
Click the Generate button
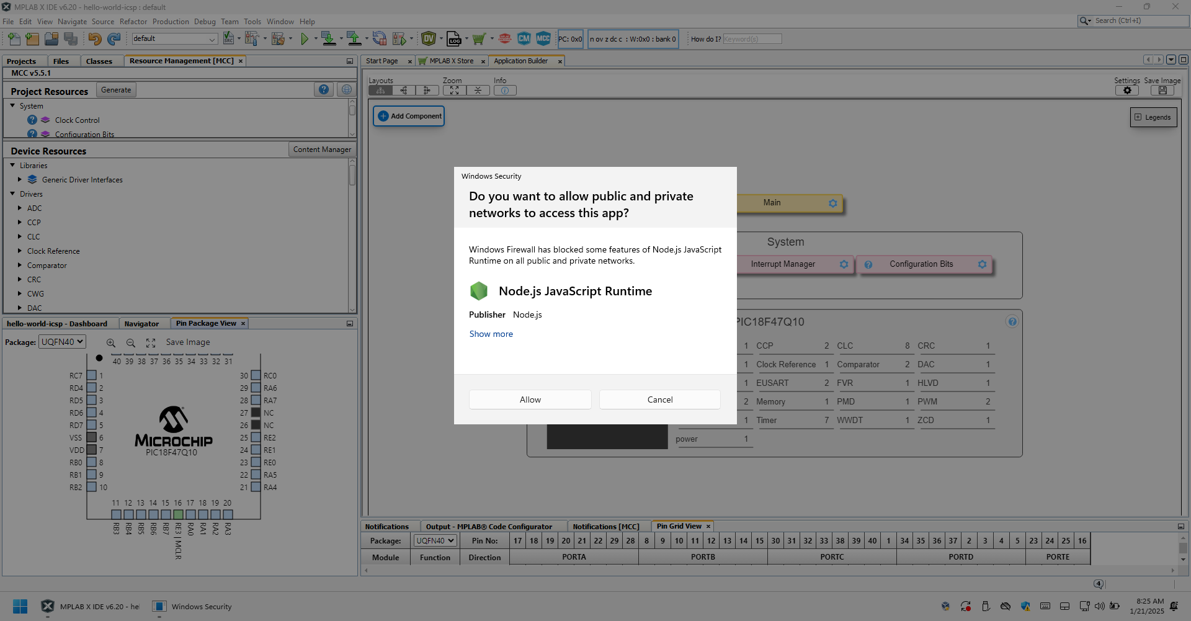(116, 90)
